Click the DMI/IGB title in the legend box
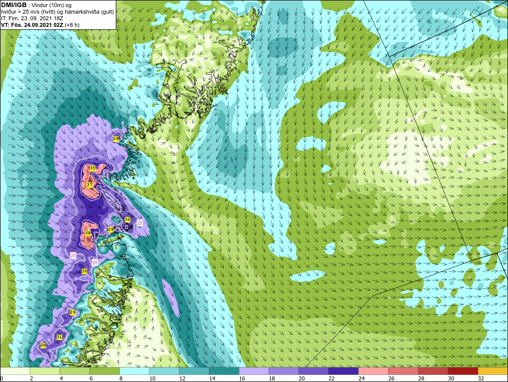Screen dimensions: 508x382 14,5
